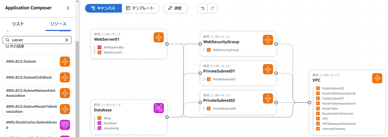Click the WebSecurityGroup card's orange icon
This screenshot has height=137, width=388.
268,40
